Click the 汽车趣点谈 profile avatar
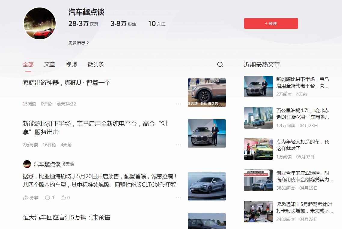 pos(39,23)
